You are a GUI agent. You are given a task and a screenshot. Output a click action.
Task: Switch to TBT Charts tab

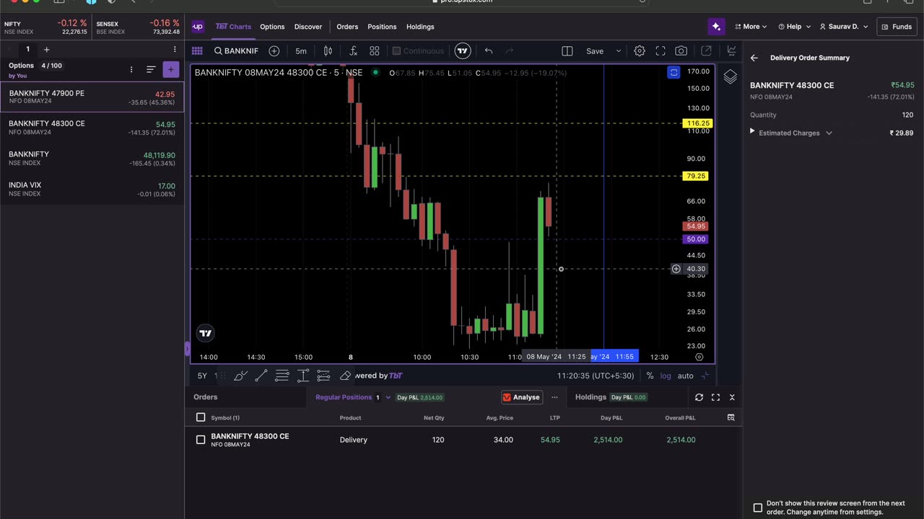(233, 27)
